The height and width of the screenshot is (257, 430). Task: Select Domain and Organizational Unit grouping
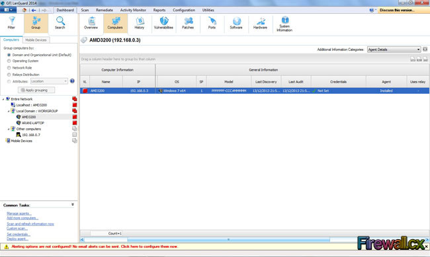(9, 55)
